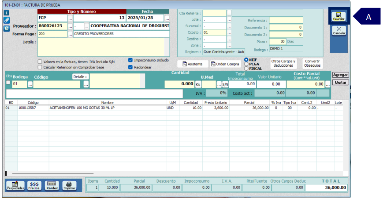Open ellipsis beside Costo Parcial field
Screen dimensions: 387x198
pos(327,84)
